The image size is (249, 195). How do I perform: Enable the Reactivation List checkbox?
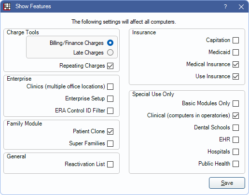tap(110, 164)
